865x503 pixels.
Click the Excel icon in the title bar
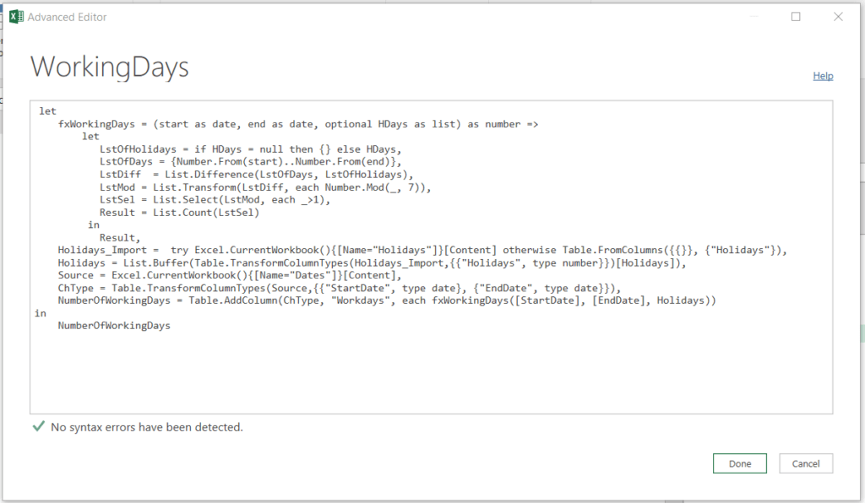(17, 17)
